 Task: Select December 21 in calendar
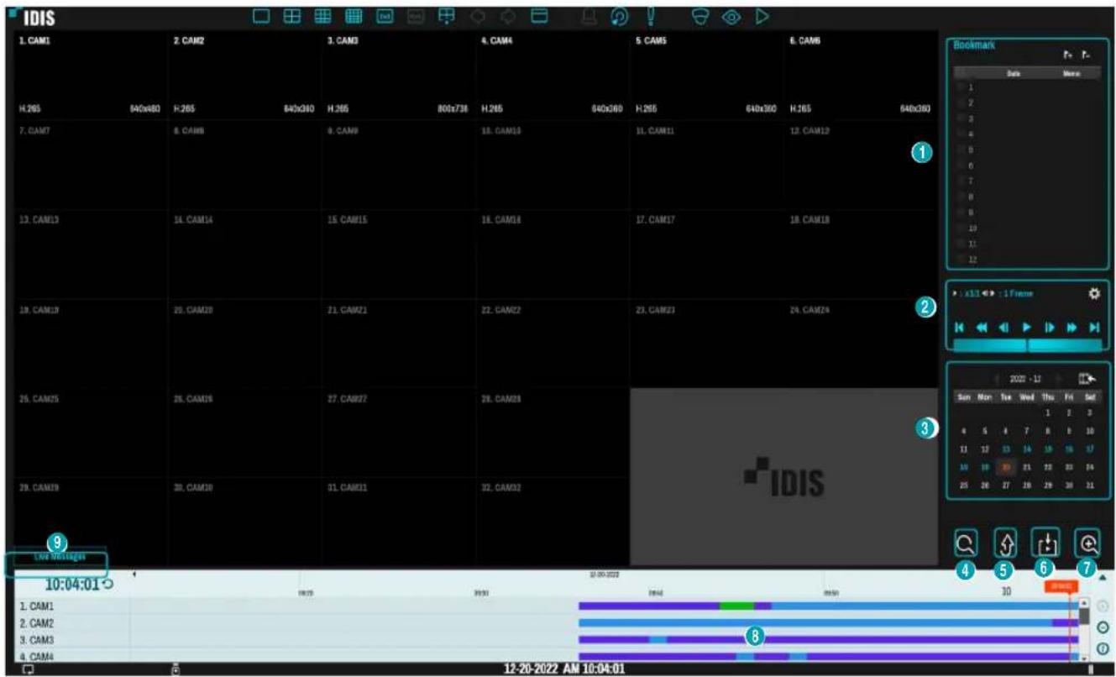click(1027, 466)
